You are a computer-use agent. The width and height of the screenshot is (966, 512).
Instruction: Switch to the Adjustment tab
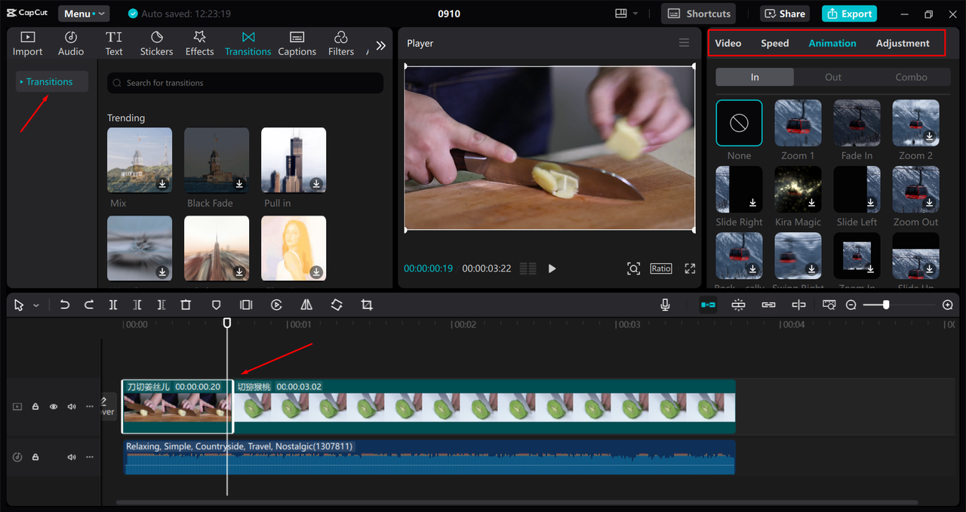903,43
